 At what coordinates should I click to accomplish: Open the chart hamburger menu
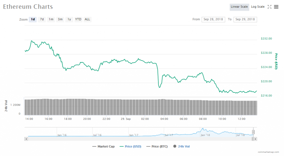point(276,7)
